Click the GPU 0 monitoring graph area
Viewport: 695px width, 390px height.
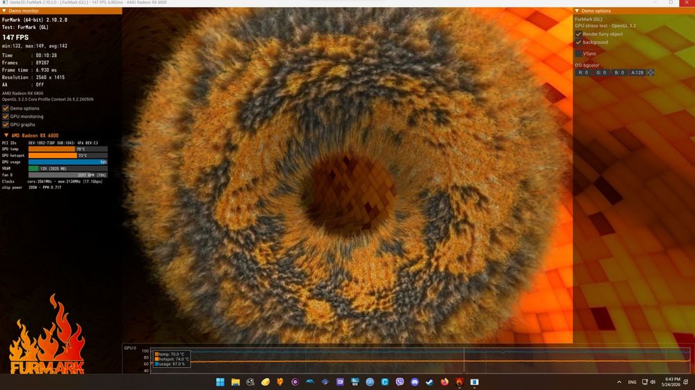420,360
